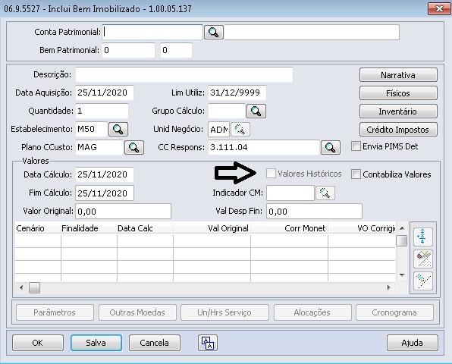452x364 pixels.
Task: Click the grid vertical scrollbar thumb
Action: (x=402, y=241)
